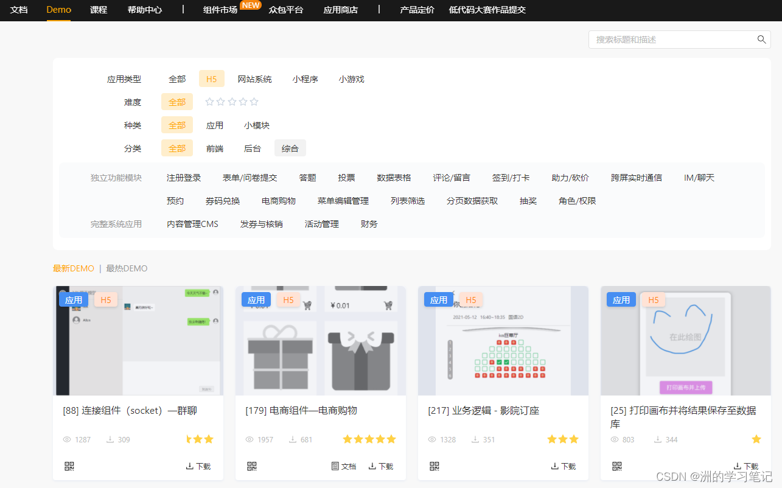Open 众包平台 in the top navigation
Screen dimensions: 782x488
point(286,10)
